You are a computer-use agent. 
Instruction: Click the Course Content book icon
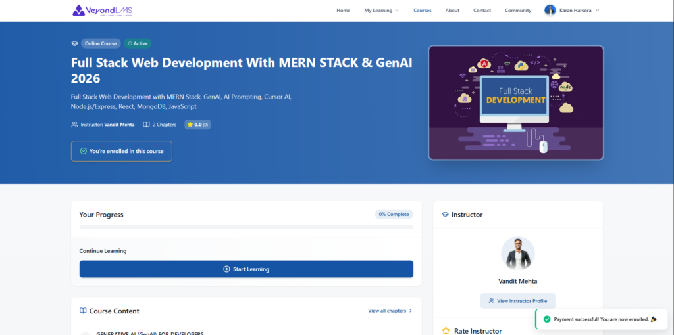coord(83,311)
